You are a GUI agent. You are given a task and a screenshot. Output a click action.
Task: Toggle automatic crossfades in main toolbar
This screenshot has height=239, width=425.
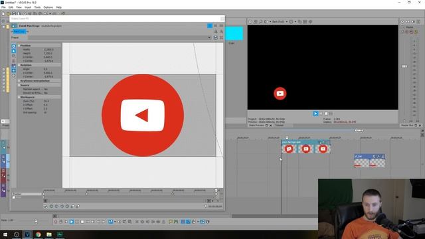(188, 222)
